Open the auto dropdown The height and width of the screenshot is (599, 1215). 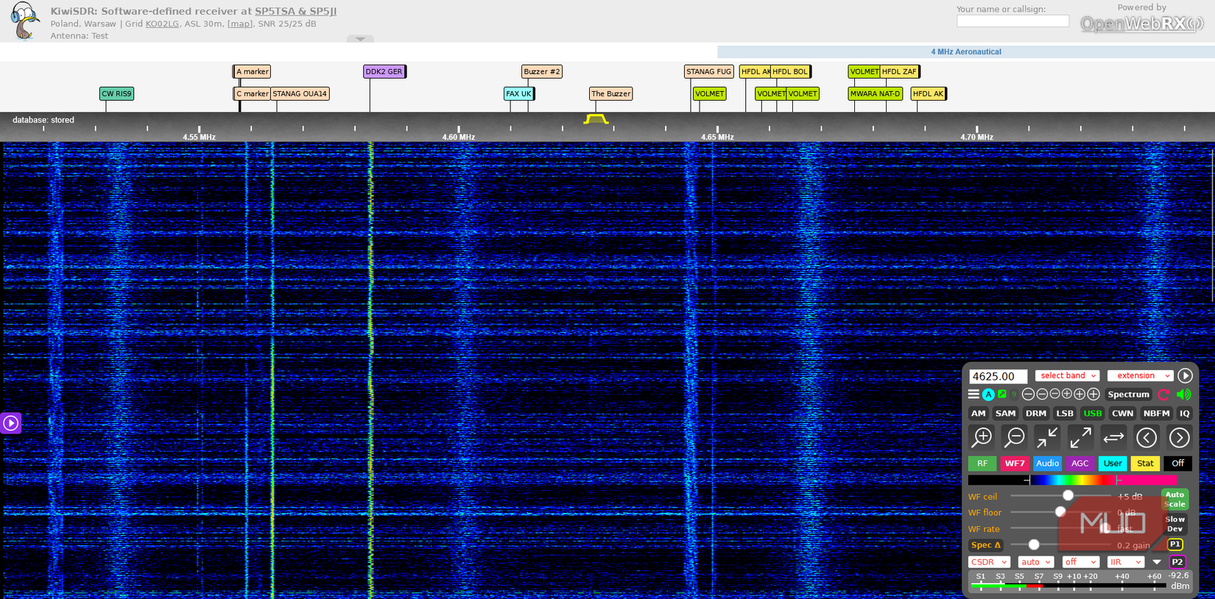tap(1036, 562)
